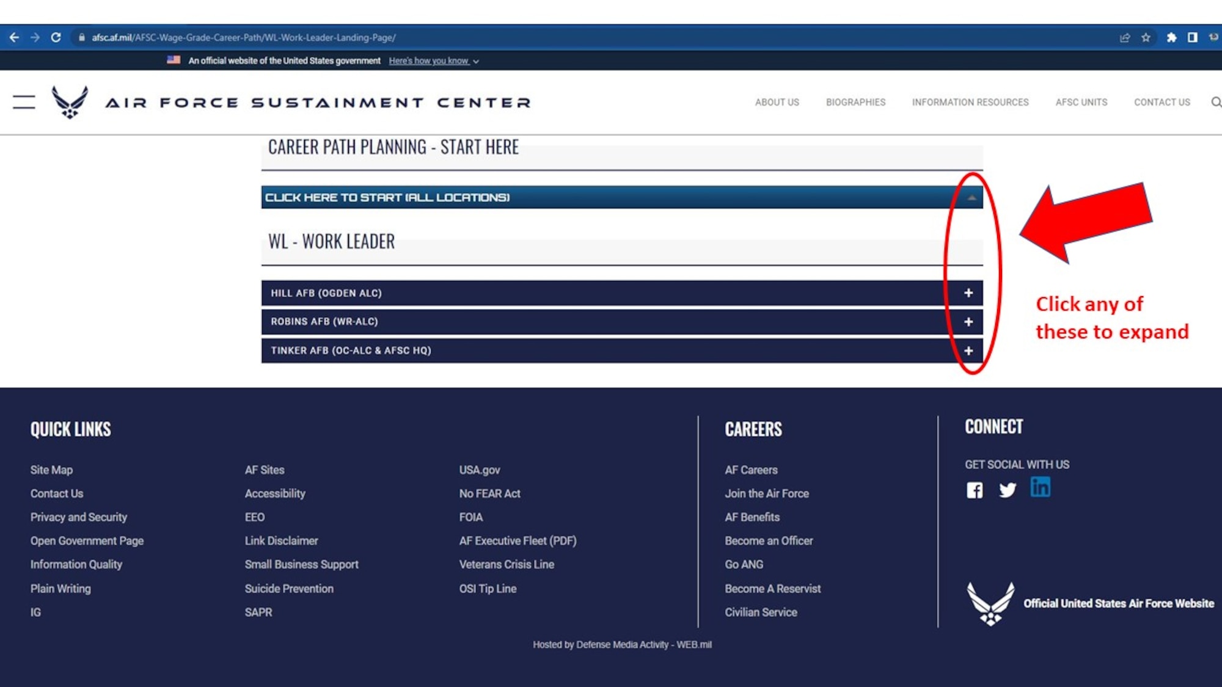Open the extensions puzzle icon
This screenshot has width=1222, height=687.
(1171, 38)
